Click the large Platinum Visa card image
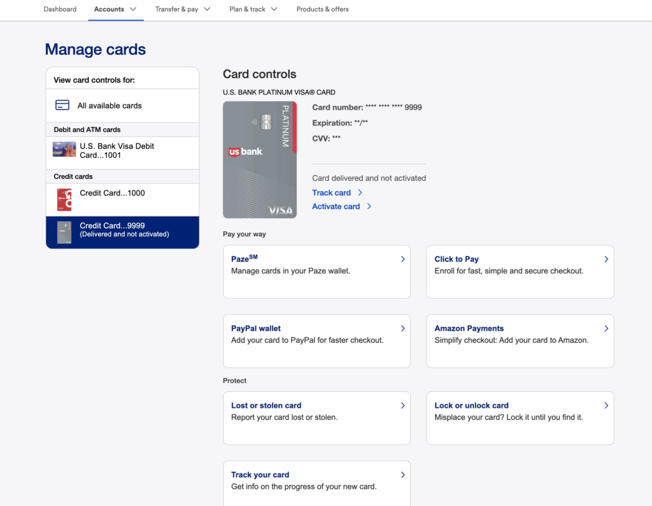Screen dimensions: 652x506 click(260, 160)
